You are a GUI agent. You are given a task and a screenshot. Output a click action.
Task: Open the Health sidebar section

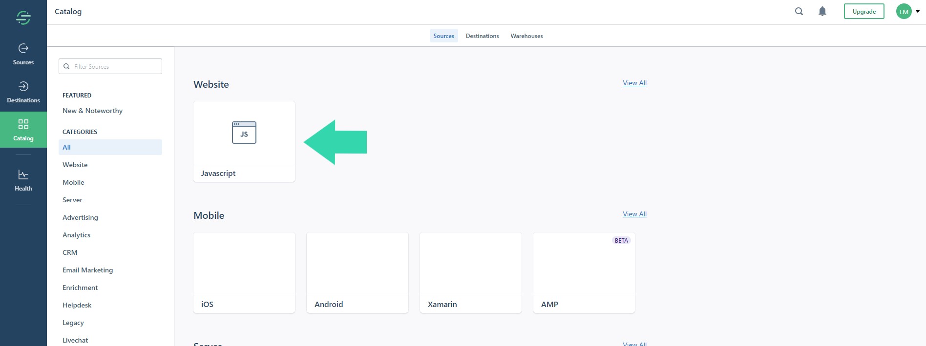point(23,180)
